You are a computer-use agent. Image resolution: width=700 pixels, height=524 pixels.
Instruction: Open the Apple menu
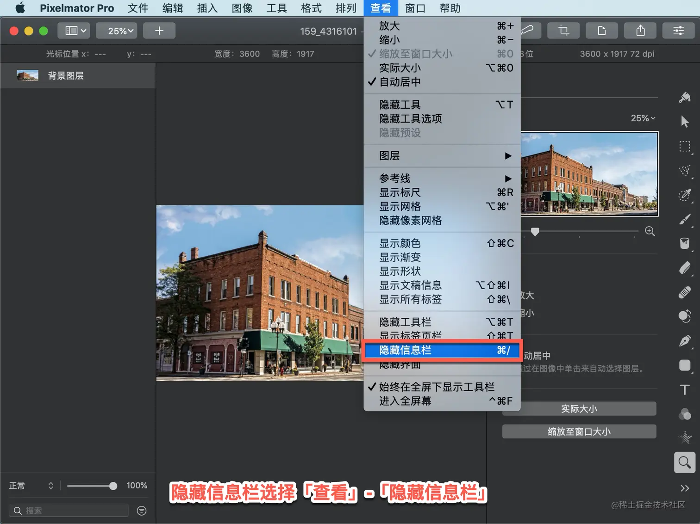pyautogui.click(x=20, y=8)
